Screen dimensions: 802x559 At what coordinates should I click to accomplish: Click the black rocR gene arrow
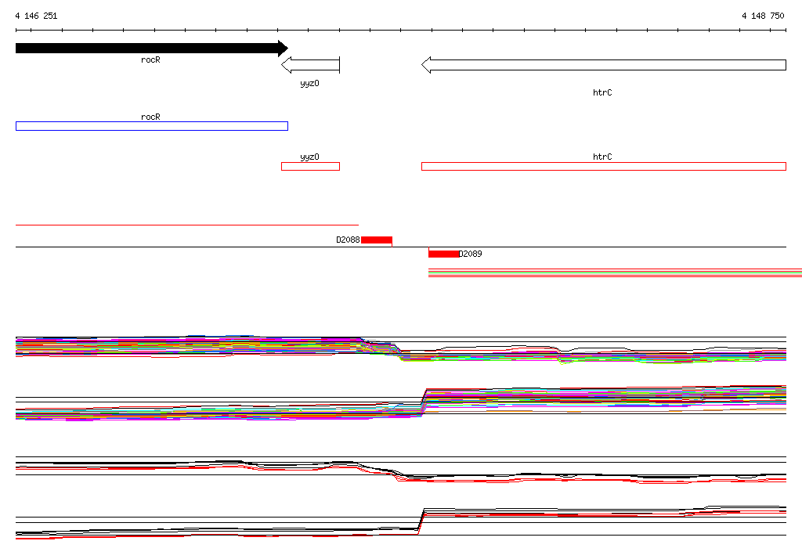tap(152, 48)
